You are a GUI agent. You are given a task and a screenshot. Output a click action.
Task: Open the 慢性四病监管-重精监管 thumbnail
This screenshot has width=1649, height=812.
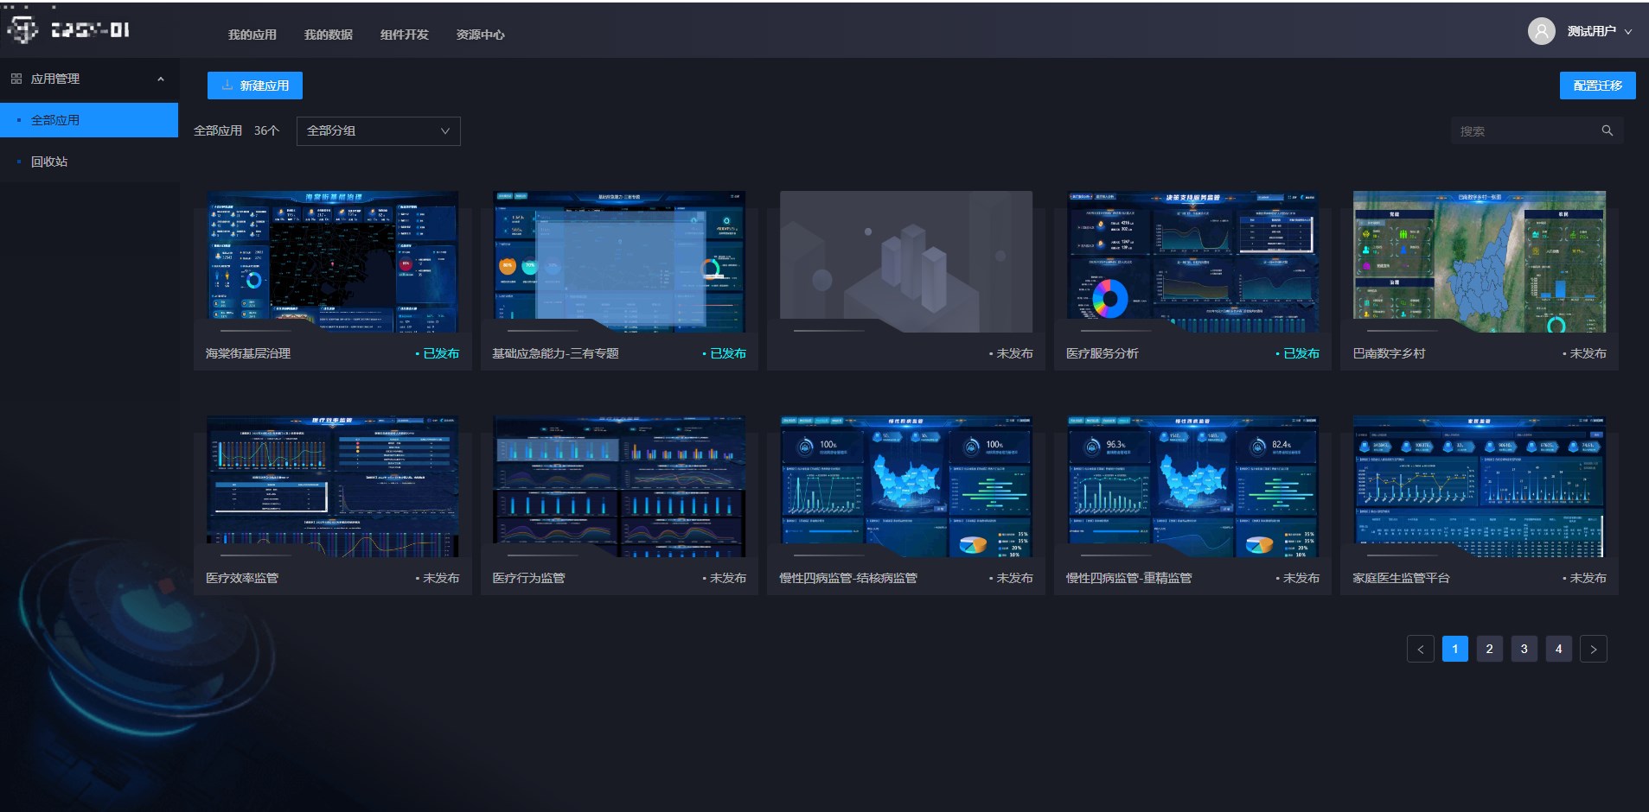click(x=1192, y=486)
